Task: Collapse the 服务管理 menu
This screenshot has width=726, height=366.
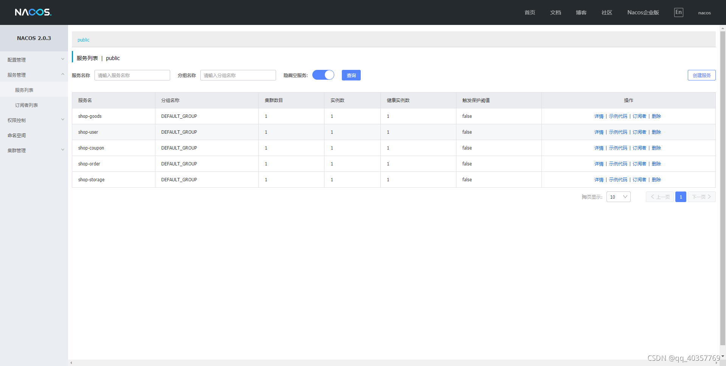Action: tap(34, 75)
